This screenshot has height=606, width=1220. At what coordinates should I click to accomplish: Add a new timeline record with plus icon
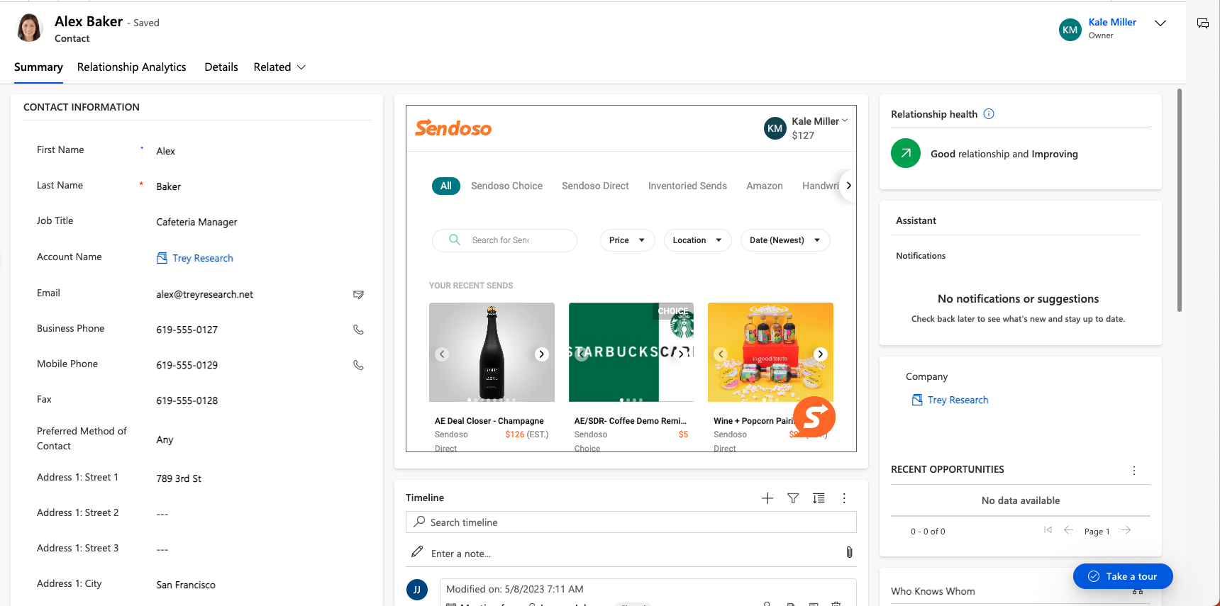coord(767,498)
